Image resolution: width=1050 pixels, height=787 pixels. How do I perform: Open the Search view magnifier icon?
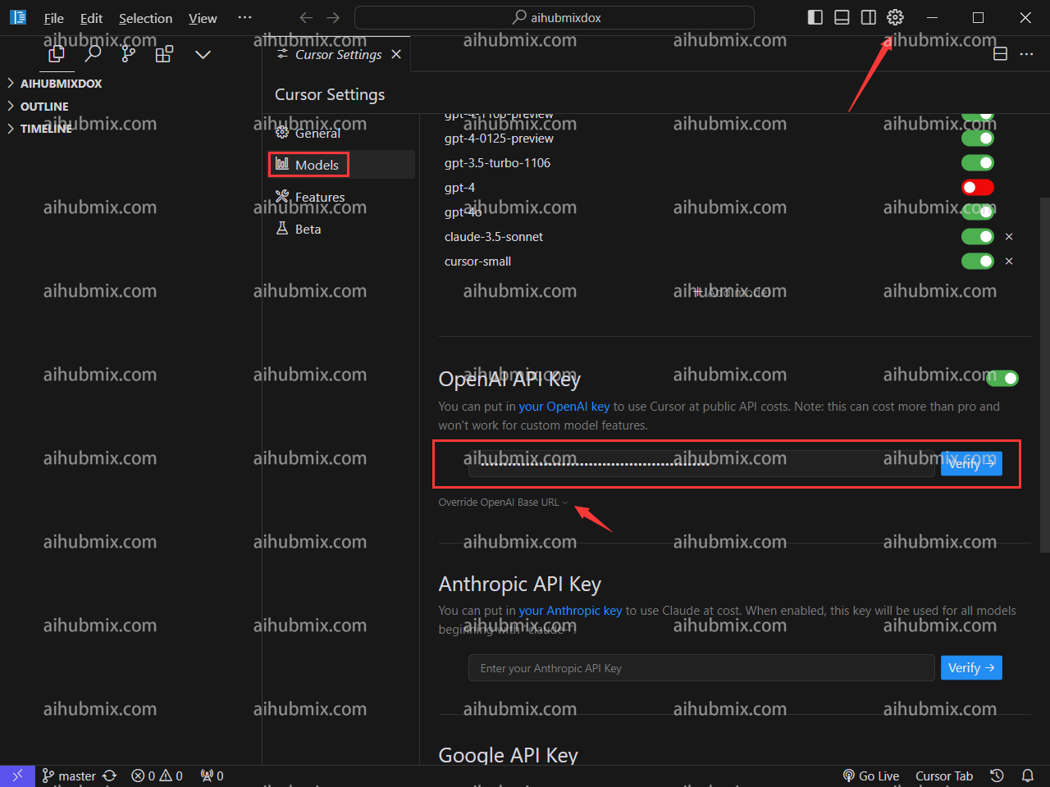[x=94, y=54]
